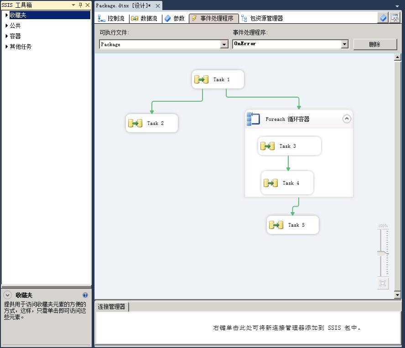Collapse the Foreach 循环容器 container

pyautogui.click(x=347, y=119)
